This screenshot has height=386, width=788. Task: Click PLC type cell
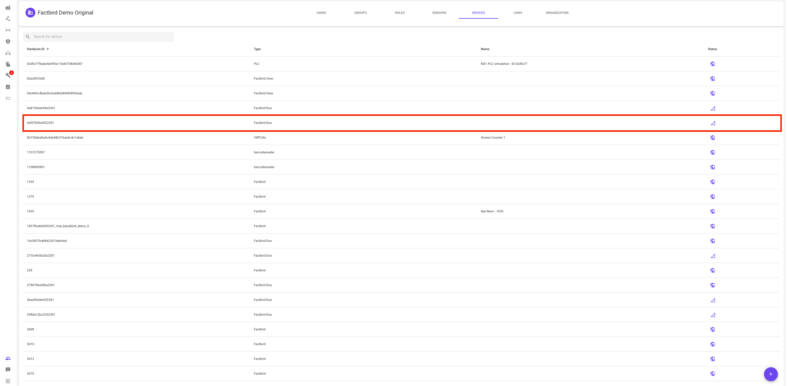coord(256,64)
